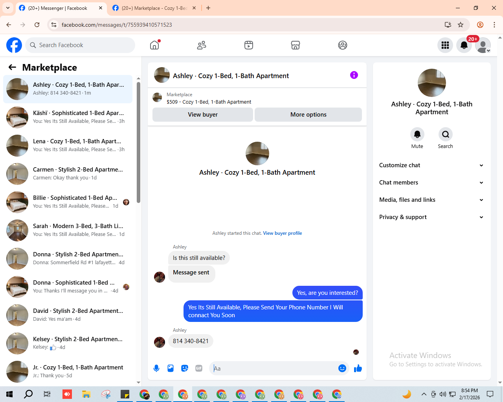The width and height of the screenshot is (503, 402).
Task: Open Marketplace storefront icon in top bar
Action: tap(296, 45)
